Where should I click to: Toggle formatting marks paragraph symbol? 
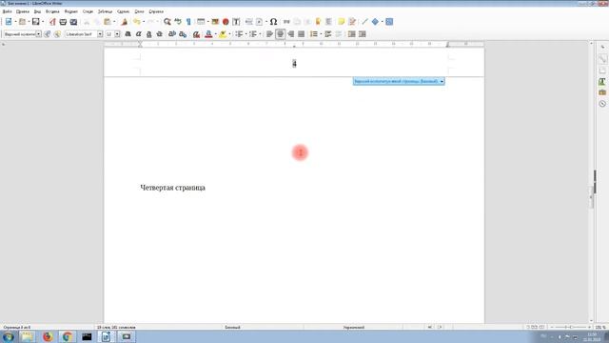click(x=188, y=22)
